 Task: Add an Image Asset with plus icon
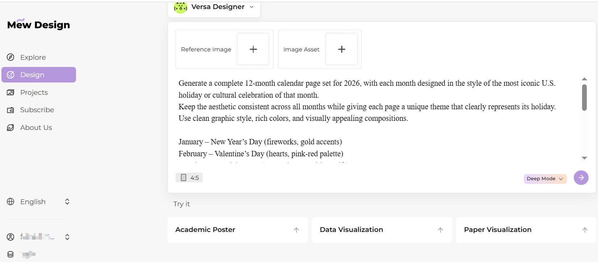pyautogui.click(x=341, y=49)
